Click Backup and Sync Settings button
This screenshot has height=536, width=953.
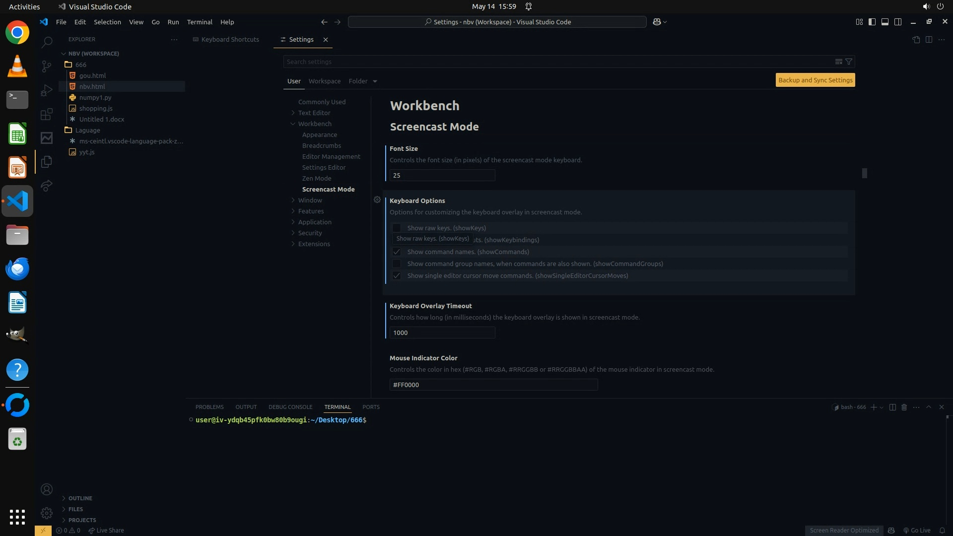click(815, 80)
